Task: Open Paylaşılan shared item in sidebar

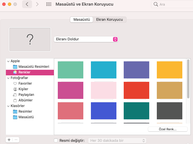Action: tap(26, 95)
